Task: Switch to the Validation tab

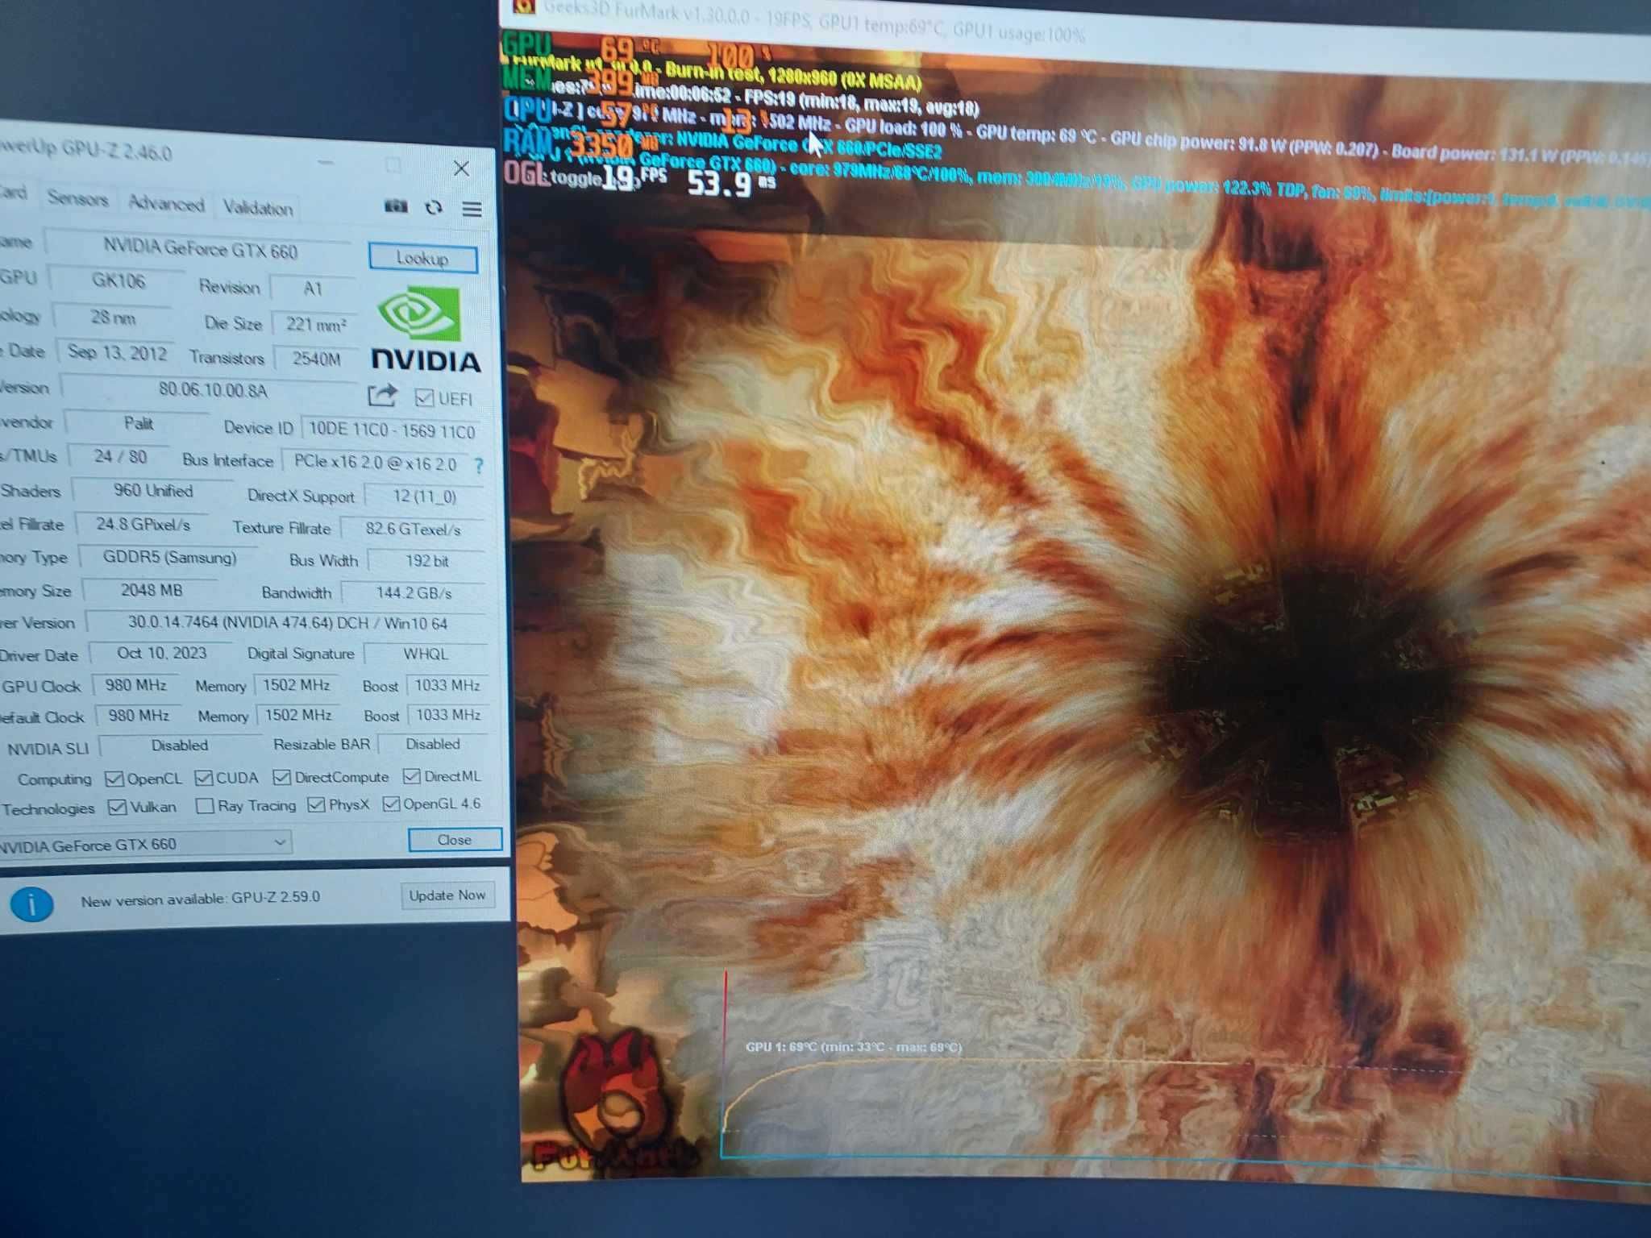Action: coord(258,208)
